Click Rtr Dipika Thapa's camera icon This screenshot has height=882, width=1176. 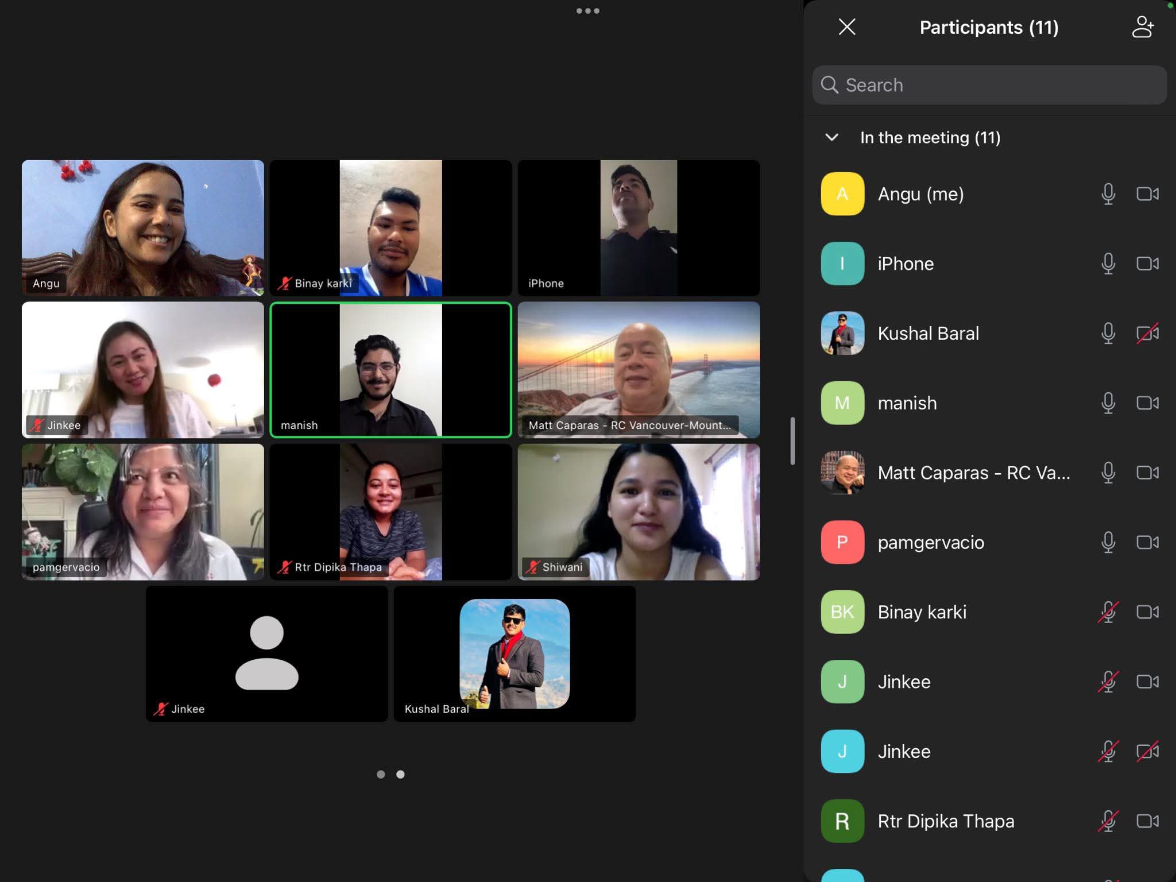1147,821
